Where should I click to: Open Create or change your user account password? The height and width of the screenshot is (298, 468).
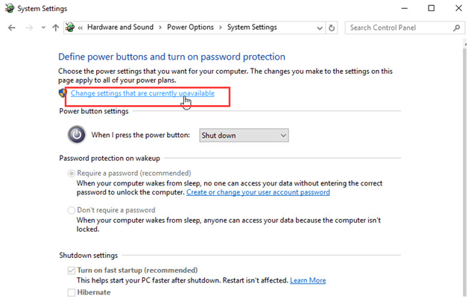[x=258, y=192]
